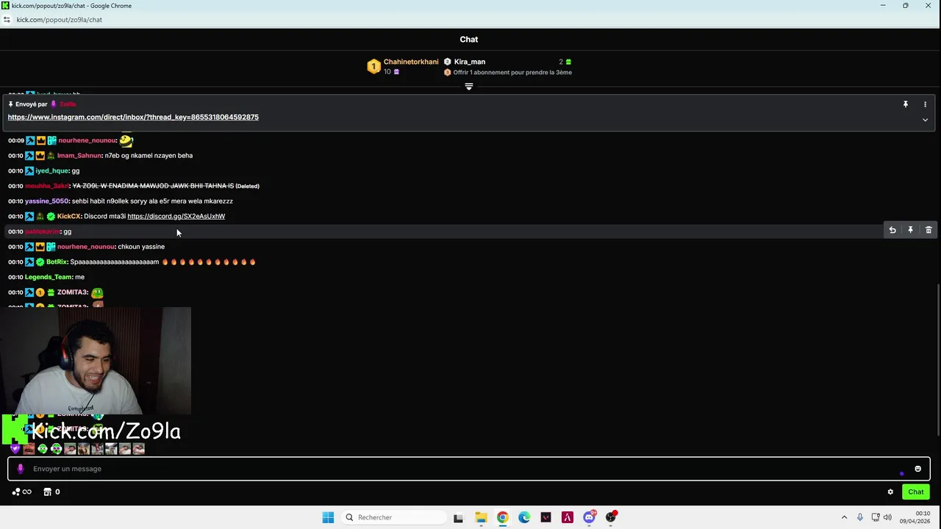
Task: Open Microsoft Edge from taskbar
Action: coord(524,517)
